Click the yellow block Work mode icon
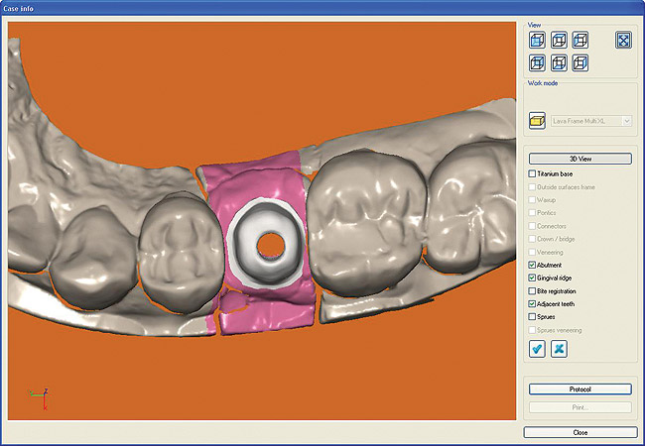Image resolution: width=645 pixels, height=446 pixels. tap(537, 120)
